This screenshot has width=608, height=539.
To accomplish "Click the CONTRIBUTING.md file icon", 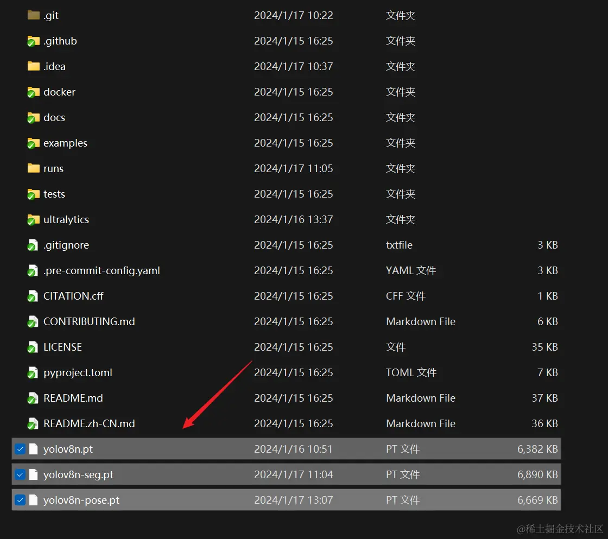I will [x=33, y=321].
